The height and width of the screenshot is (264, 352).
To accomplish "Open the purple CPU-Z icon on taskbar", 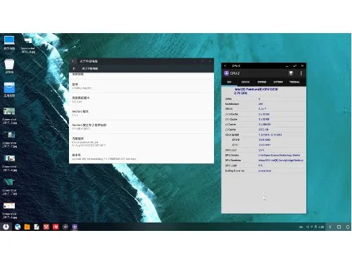I will [x=75, y=227].
